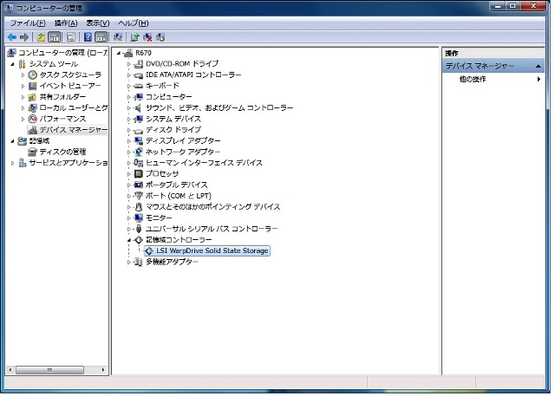The image size is (555, 396).
Task: Click the Help question-mark toolbar icon
Action: (88, 37)
